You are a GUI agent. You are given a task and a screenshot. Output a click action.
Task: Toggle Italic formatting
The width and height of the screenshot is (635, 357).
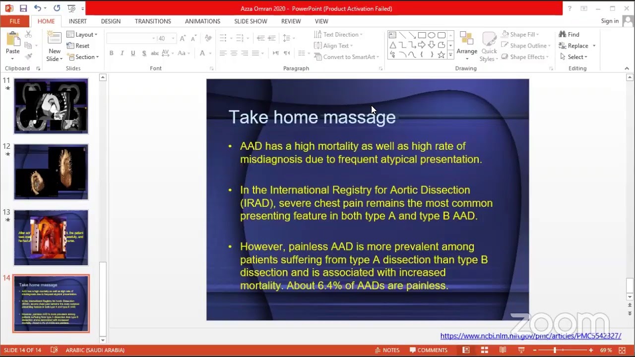pyautogui.click(x=122, y=53)
